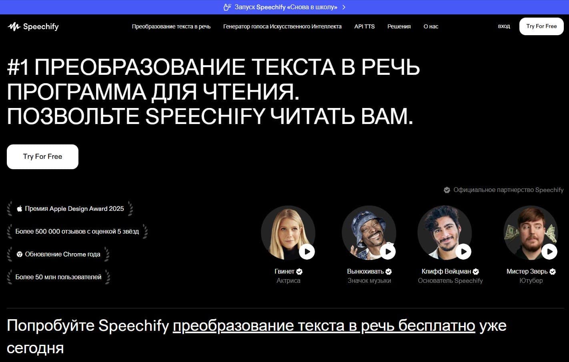The image size is (569, 362).
Task: Click the Chrome icon in the update badge
Action: tap(19, 254)
